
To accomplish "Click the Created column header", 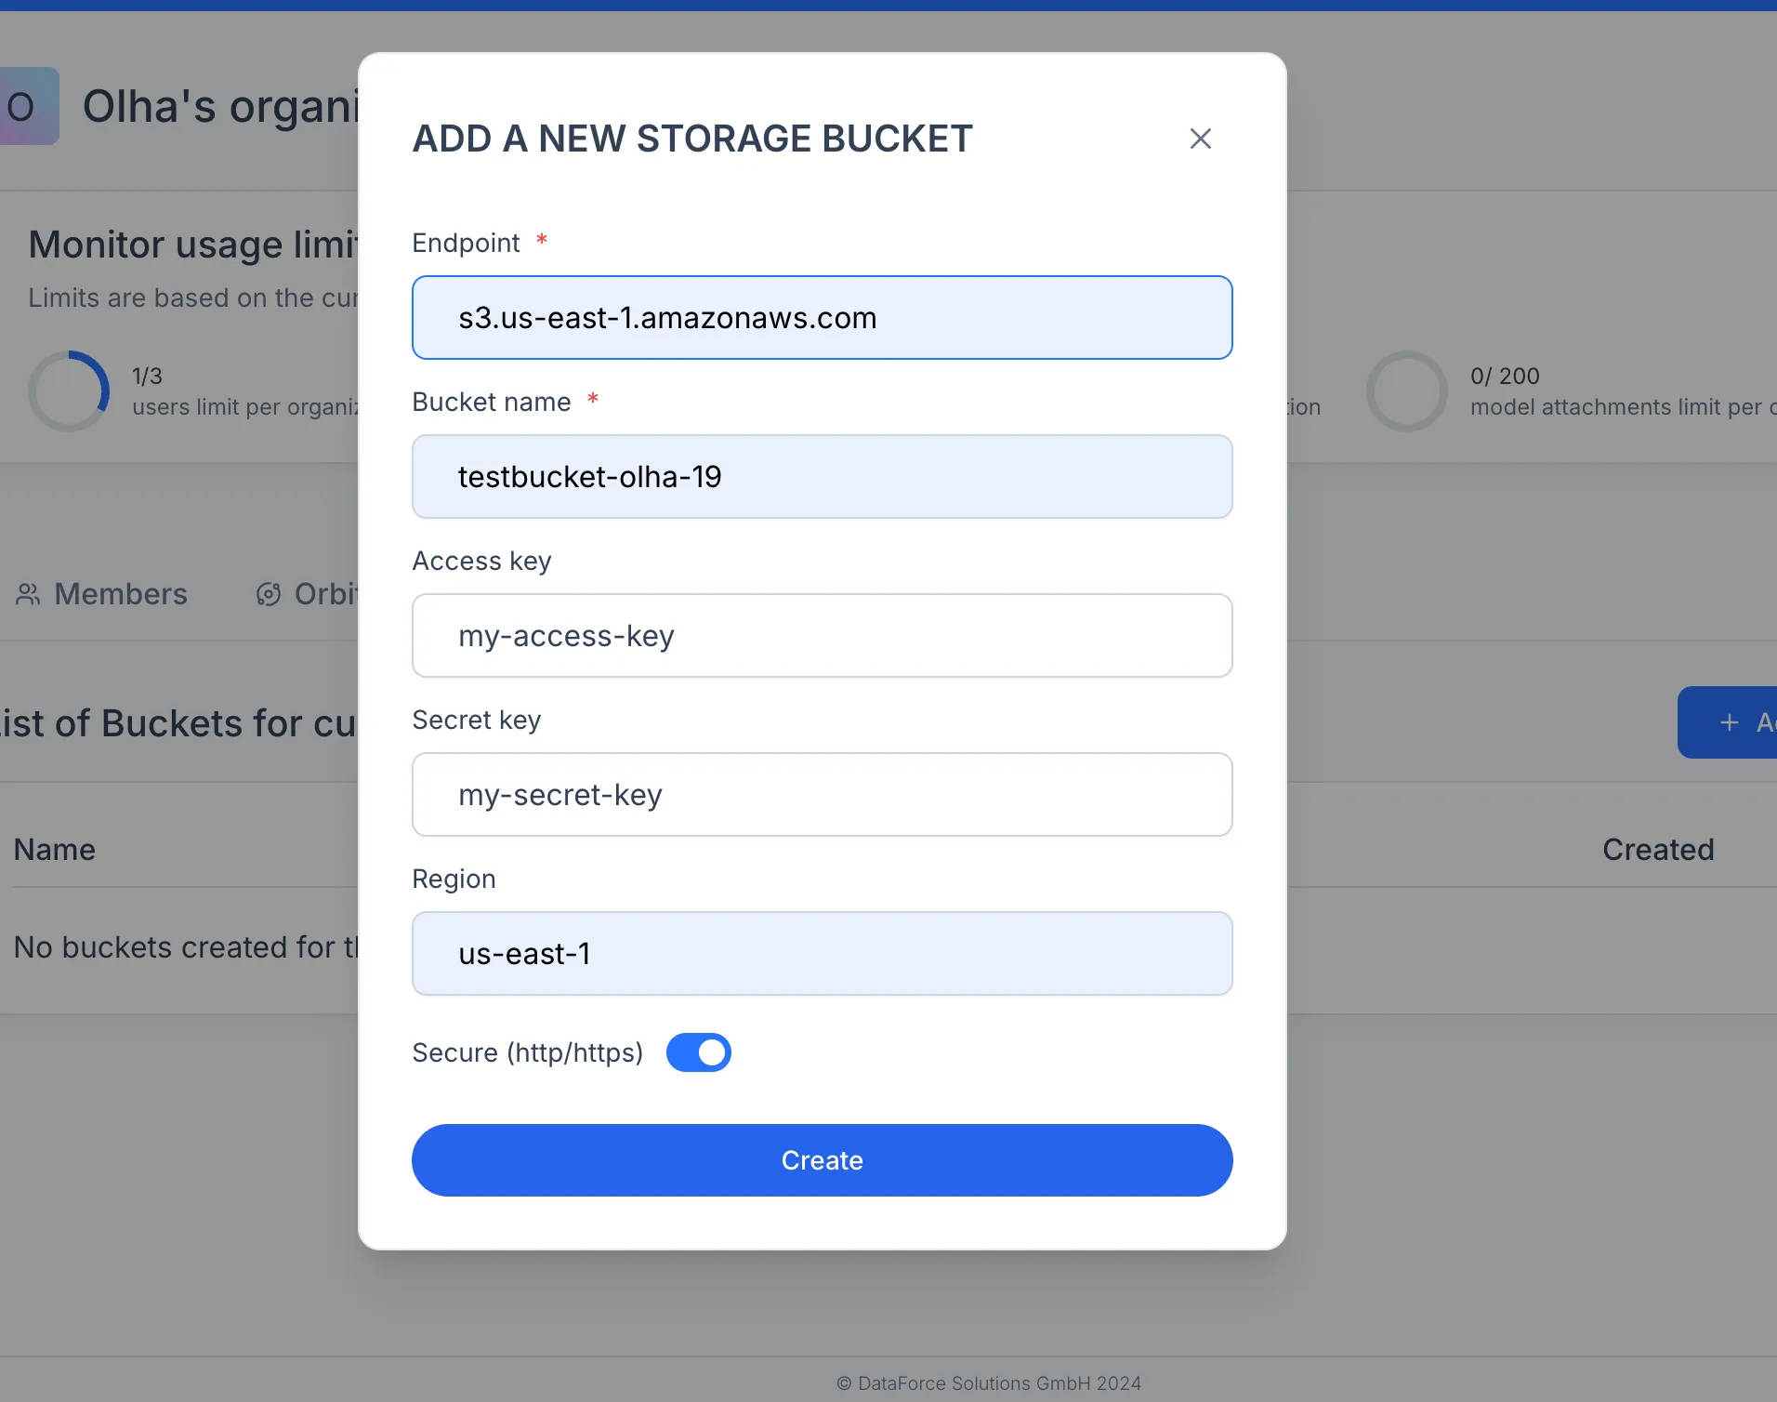I will 1658,850.
